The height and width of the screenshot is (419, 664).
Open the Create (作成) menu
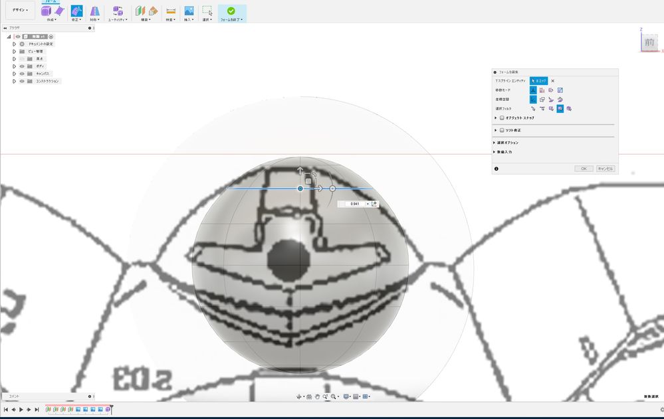52,19
